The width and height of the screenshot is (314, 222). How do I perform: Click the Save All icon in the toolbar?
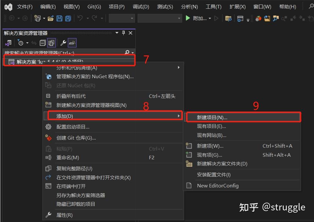click(67, 18)
